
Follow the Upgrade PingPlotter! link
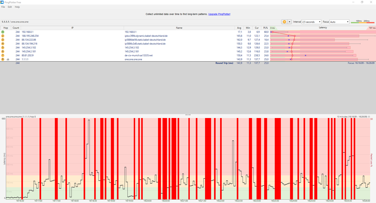(219, 14)
